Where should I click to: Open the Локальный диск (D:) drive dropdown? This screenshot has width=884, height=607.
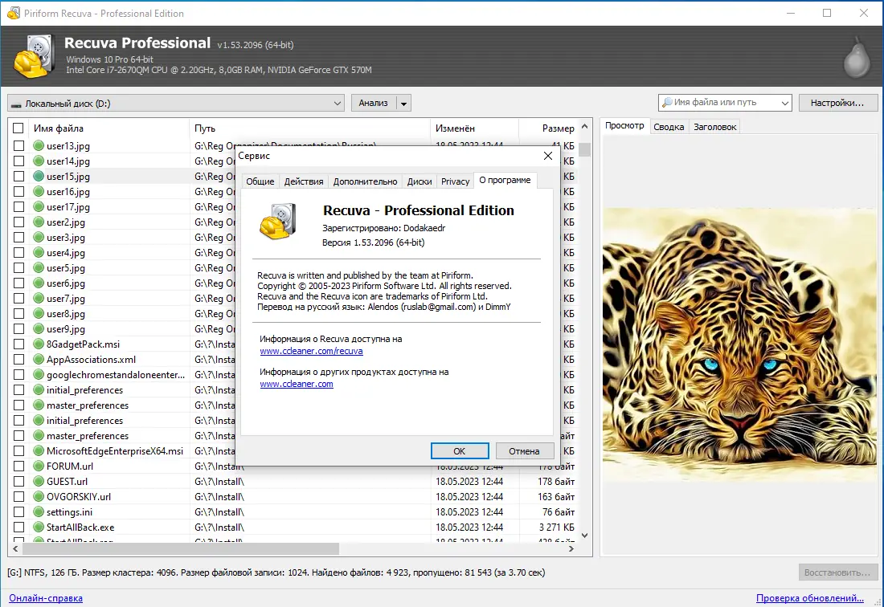(x=176, y=103)
